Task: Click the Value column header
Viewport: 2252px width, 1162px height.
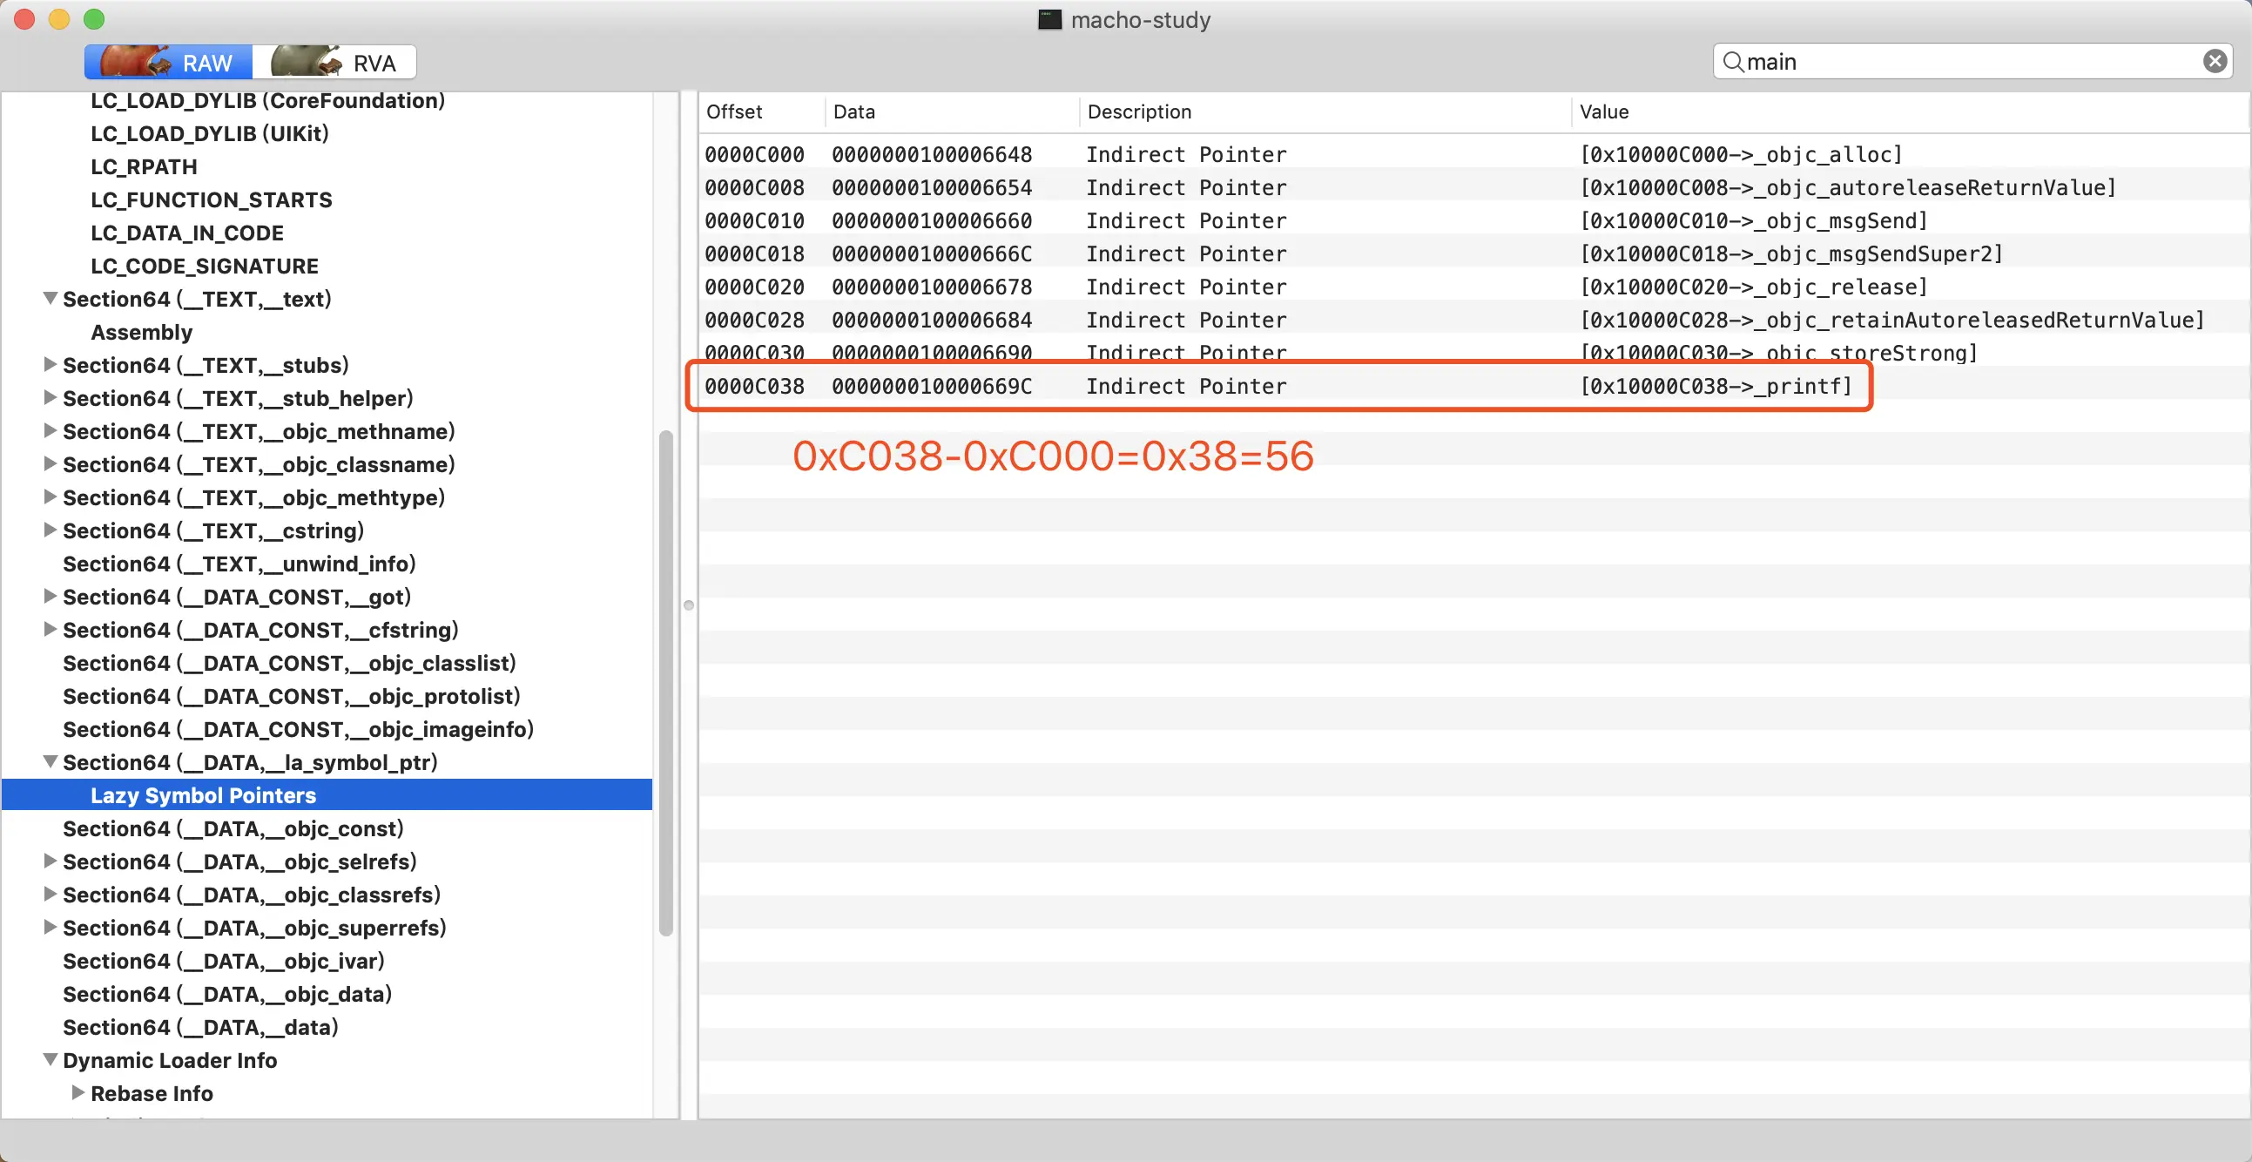Action: point(1603,111)
